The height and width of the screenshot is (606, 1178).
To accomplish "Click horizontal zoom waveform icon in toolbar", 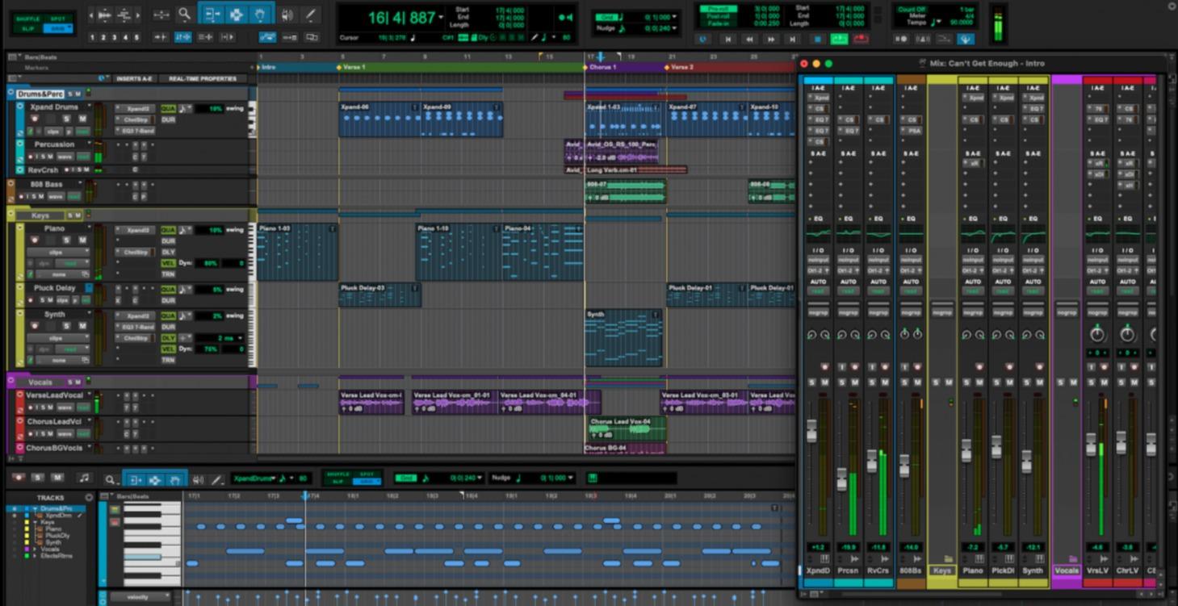I will [104, 15].
